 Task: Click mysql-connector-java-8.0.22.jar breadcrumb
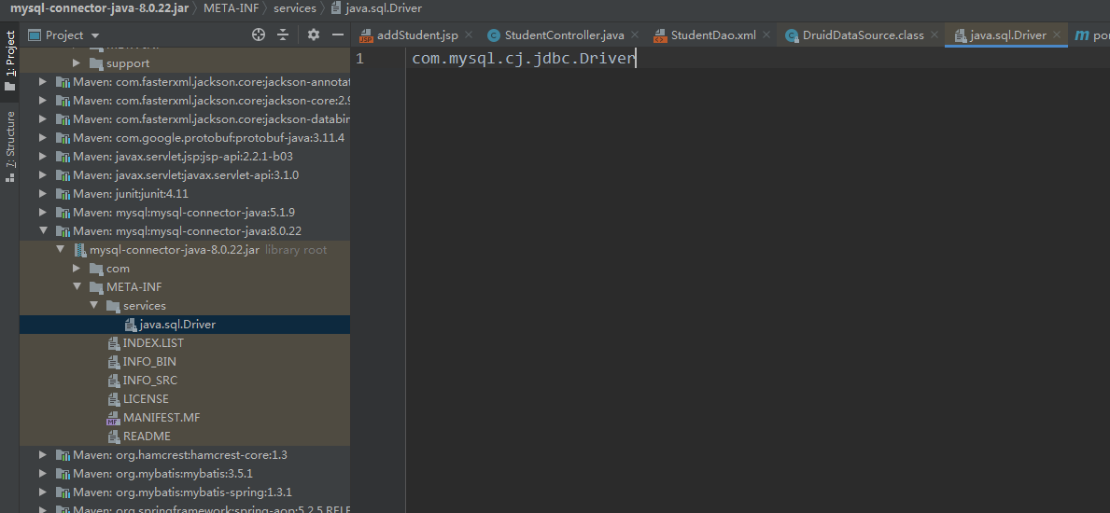(x=99, y=8)
